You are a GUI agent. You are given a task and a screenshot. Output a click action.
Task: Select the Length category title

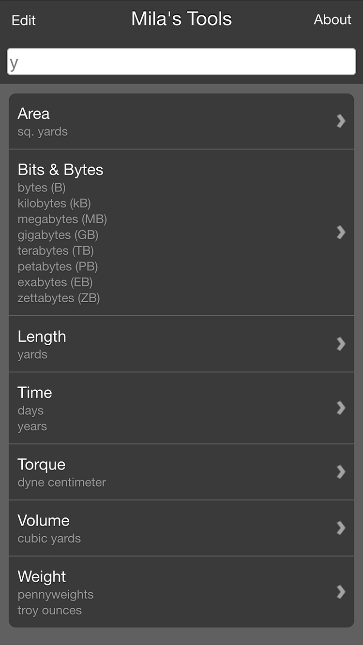pyautogui.click(x=42, y=337)
